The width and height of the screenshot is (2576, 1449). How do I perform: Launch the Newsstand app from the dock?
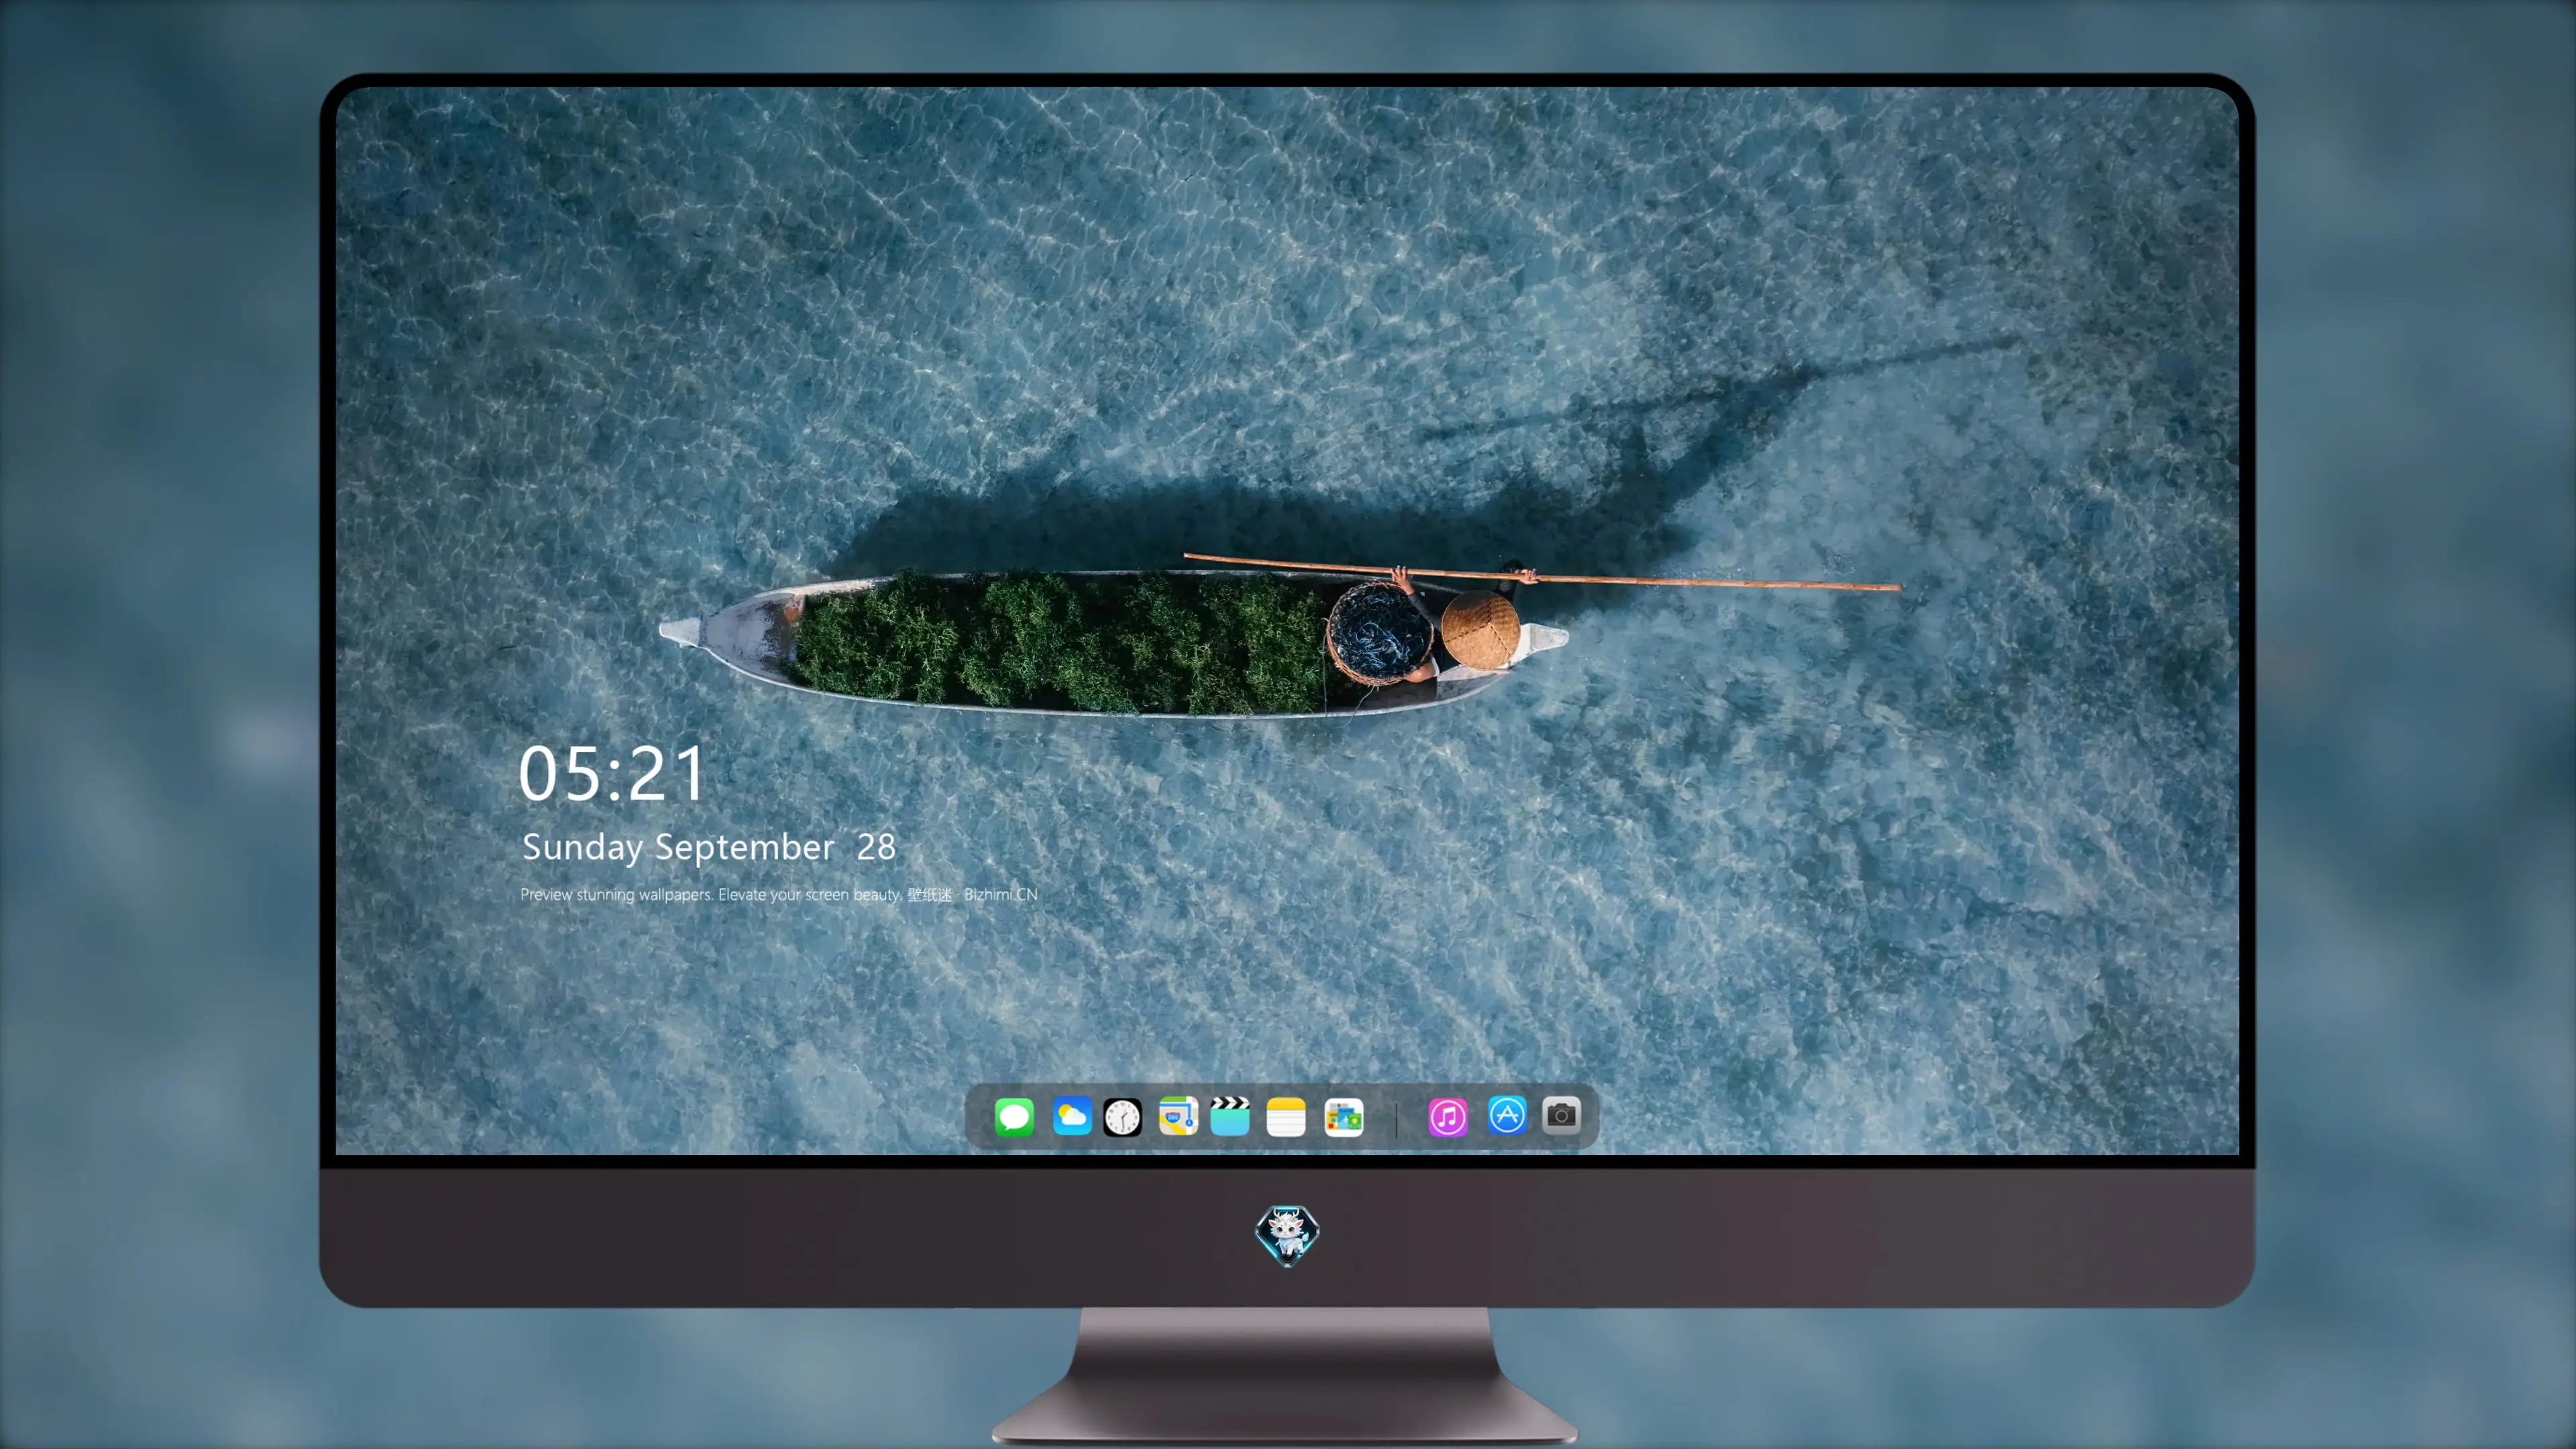[x=1344, y=1117]
